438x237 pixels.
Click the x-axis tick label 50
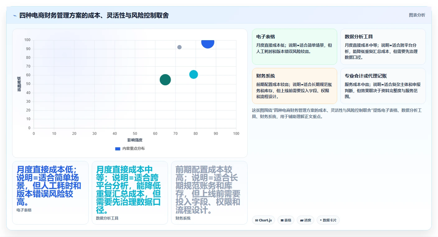[x=135, y=134]
